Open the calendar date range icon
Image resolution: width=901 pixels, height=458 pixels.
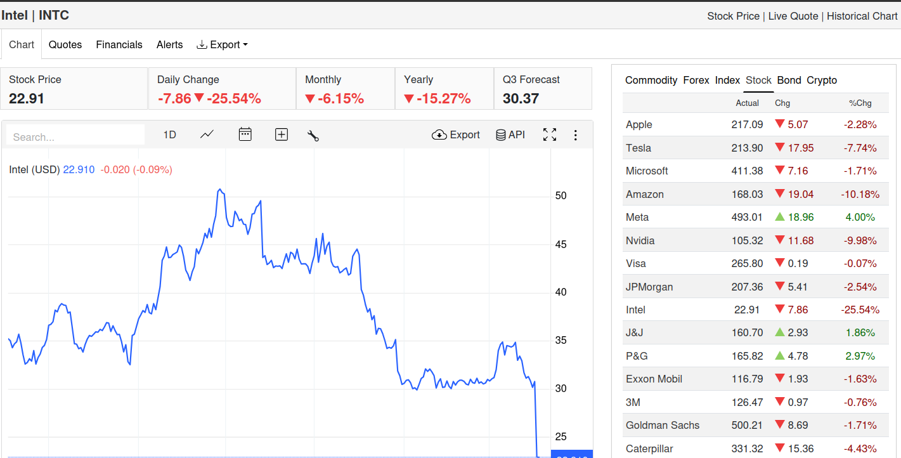pos(245,134)
